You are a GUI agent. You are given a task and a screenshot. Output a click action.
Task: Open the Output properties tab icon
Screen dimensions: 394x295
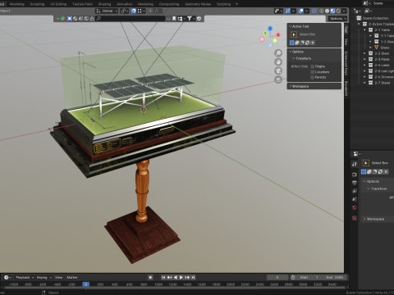pyautogui.click(x=355, y=183)
